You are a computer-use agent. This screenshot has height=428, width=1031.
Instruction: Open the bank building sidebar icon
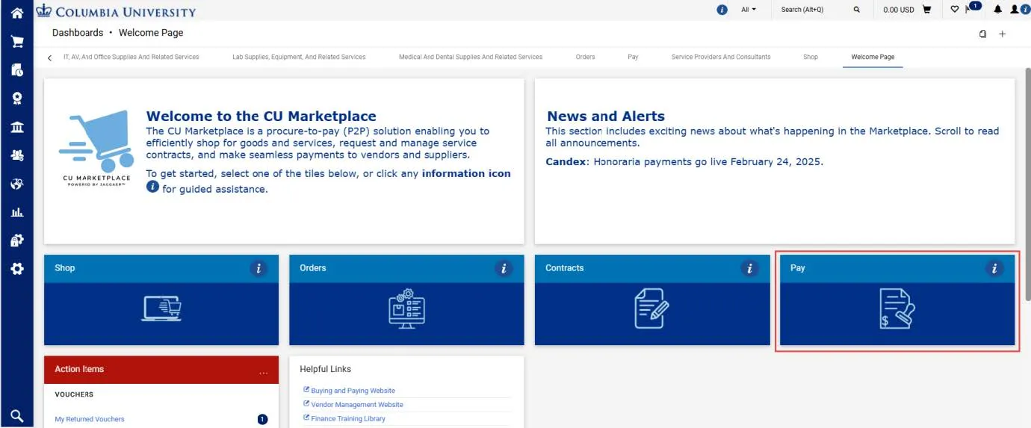point(16,127)
